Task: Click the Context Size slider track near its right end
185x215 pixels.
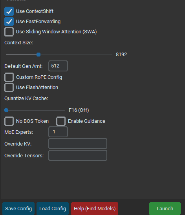Action: point(107,55)
